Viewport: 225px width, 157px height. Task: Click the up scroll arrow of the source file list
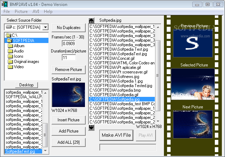45,93
